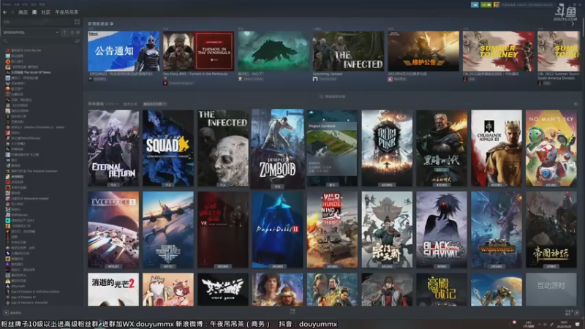Viewport: 585px width, 329px height.
Task: Open first full Summer Tourney news card
Action: tap(499, 51)
